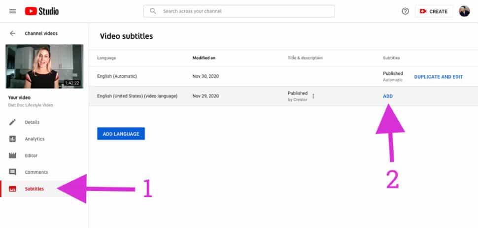The height and width of the screenshot is (228, 478).
Task: Click the Editor clapperboard icon
Action: tap(12, 156)
